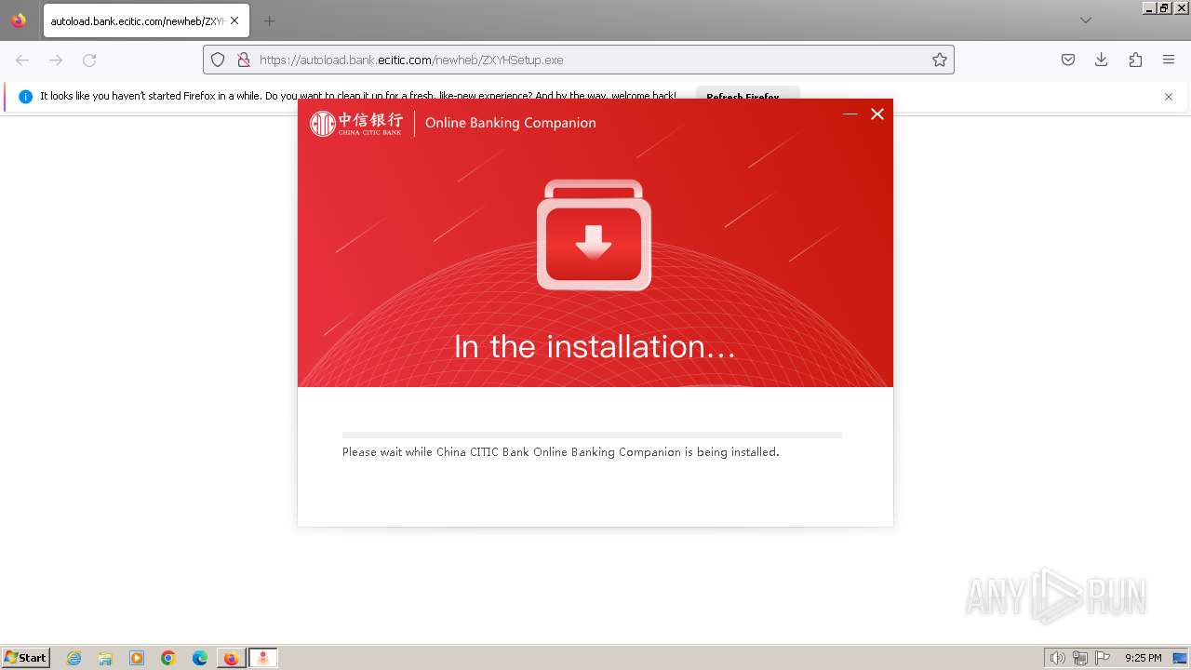Open the Firefox application hamburger menu
The height and width of the screenshot is (670, 1191).
(x=1169, y=60)
